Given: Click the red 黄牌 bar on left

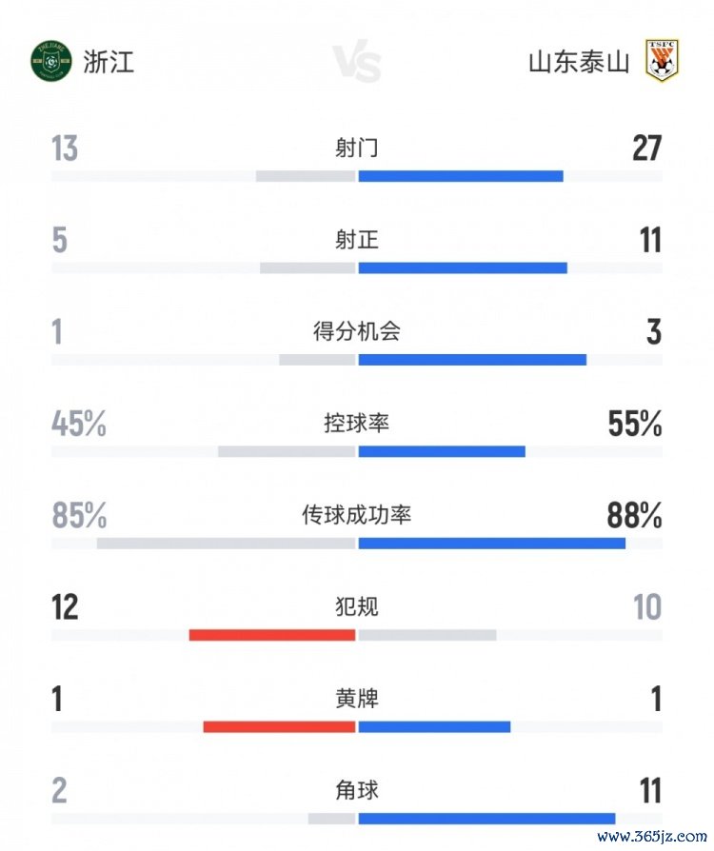Looking at the screenshot, I should pyautogui.click(x=279, y=727).
